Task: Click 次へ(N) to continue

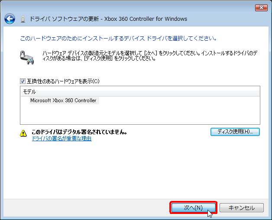Action: tap(193, 207)
